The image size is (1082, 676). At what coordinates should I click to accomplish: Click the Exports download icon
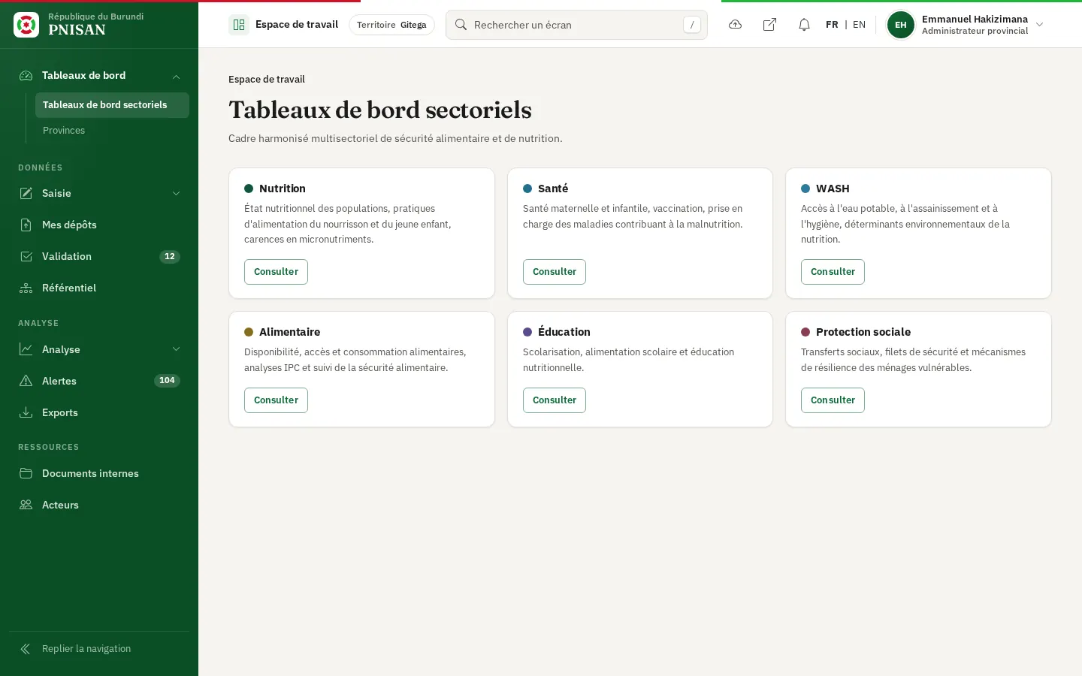tap(26, 412)
